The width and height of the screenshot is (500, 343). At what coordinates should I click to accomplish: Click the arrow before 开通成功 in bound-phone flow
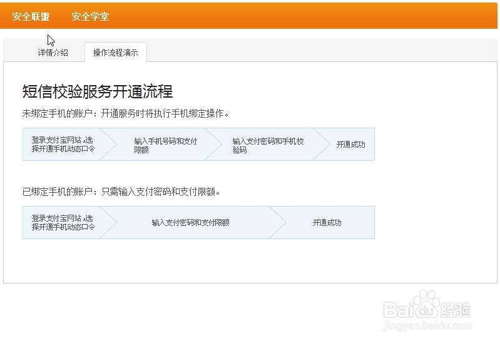pyautogui.click(x=278, y=222)
